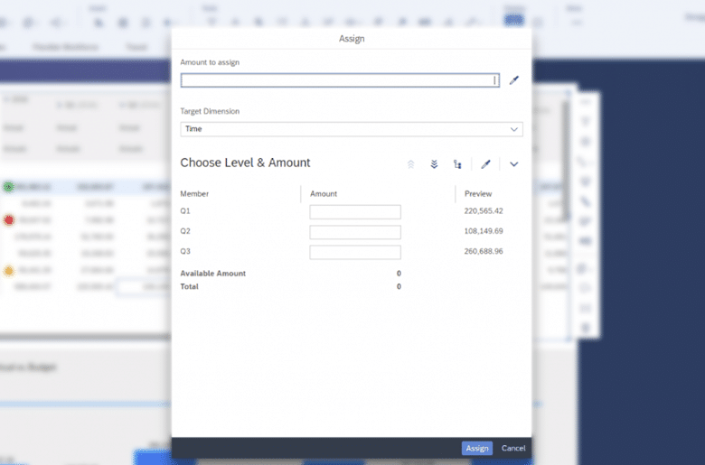Pick value with eyedropper beside Amount to assign
This screenshot has width=705, height=465.
coord(514,80)
